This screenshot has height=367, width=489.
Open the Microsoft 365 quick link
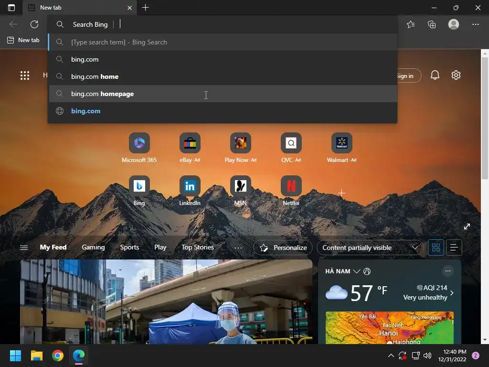139,148
